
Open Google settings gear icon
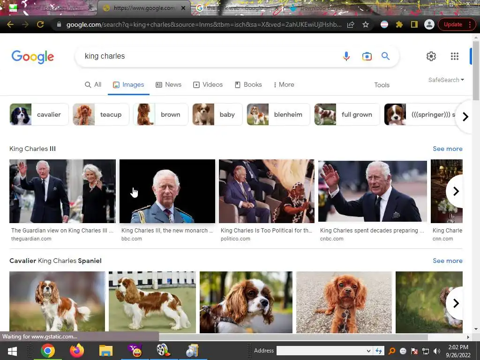[x=431, y=56]
